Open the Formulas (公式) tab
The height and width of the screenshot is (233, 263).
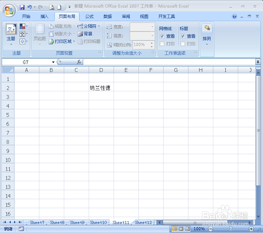(89, 17)
